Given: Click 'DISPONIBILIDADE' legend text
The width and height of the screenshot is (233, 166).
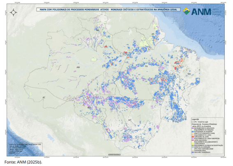Looking at the screenshot, I should 200,151.
